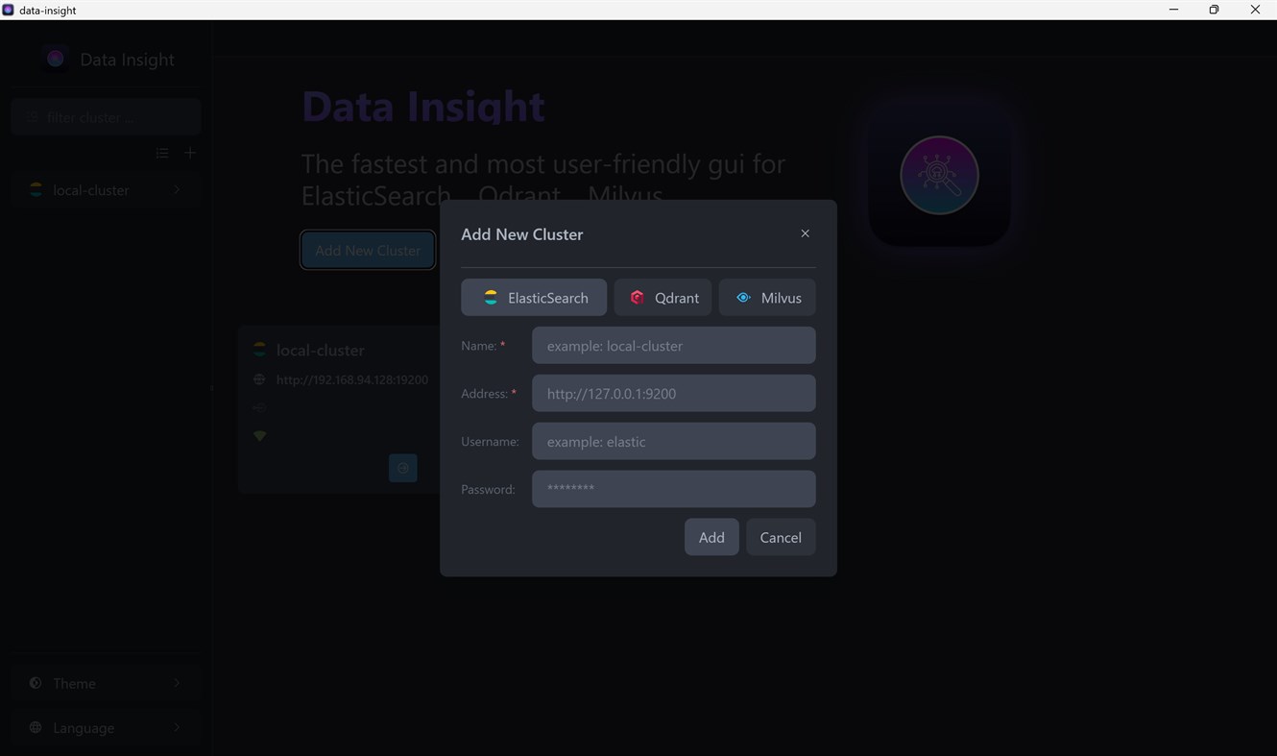Focus the Username input field
The height and width of the screenshot is (756, 1277).
[674, 442]
